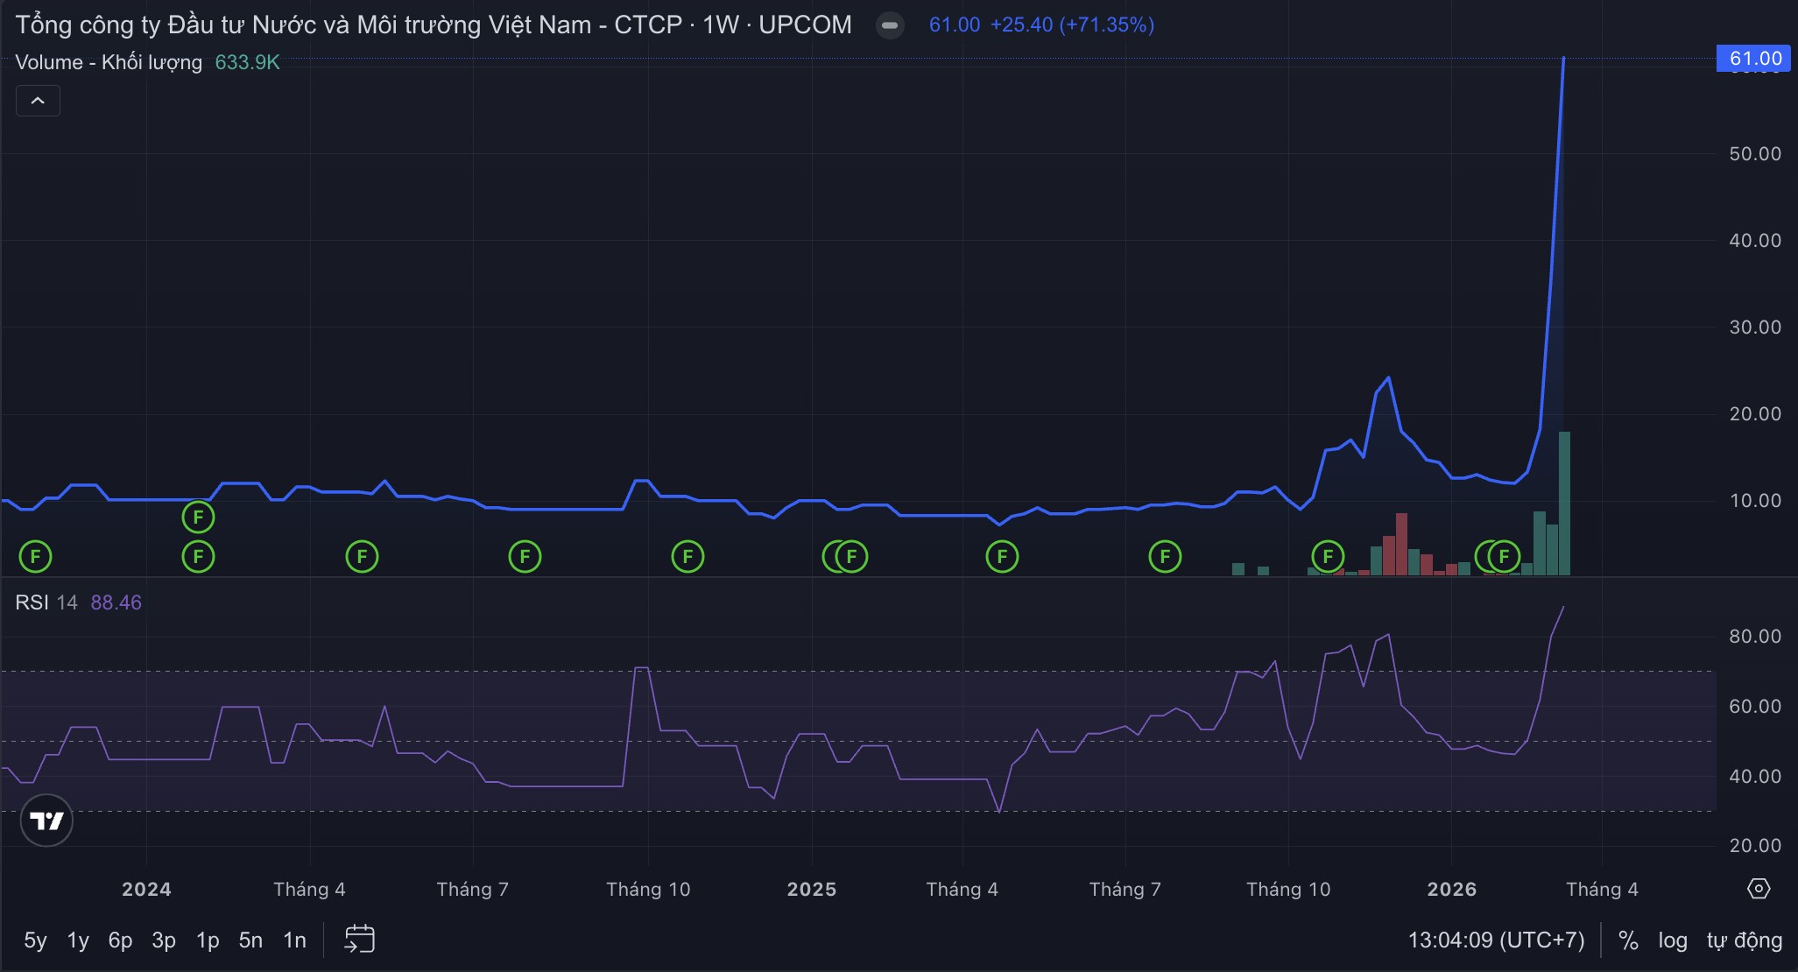
Task: Switch to the 1n time range
Action: point(294,940)
